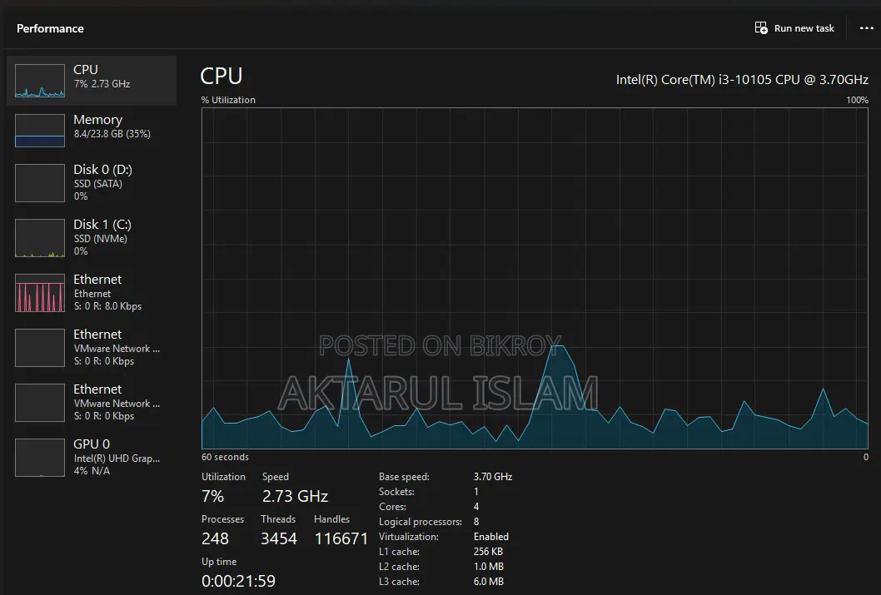This screenshot has width=881, height=595.
Task: Click the L3 cache value 6.0 MB
Action: click(x=489, y=582)
